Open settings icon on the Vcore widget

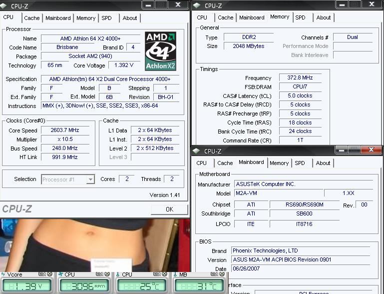click(x=42, y=274)
